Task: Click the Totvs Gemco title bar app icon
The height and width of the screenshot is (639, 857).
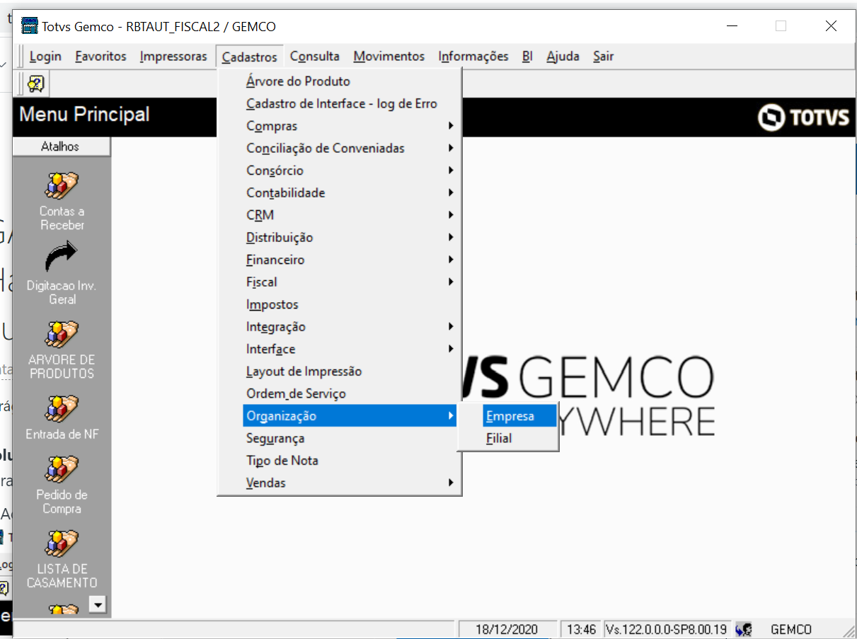Action: [x=30, y=26]
